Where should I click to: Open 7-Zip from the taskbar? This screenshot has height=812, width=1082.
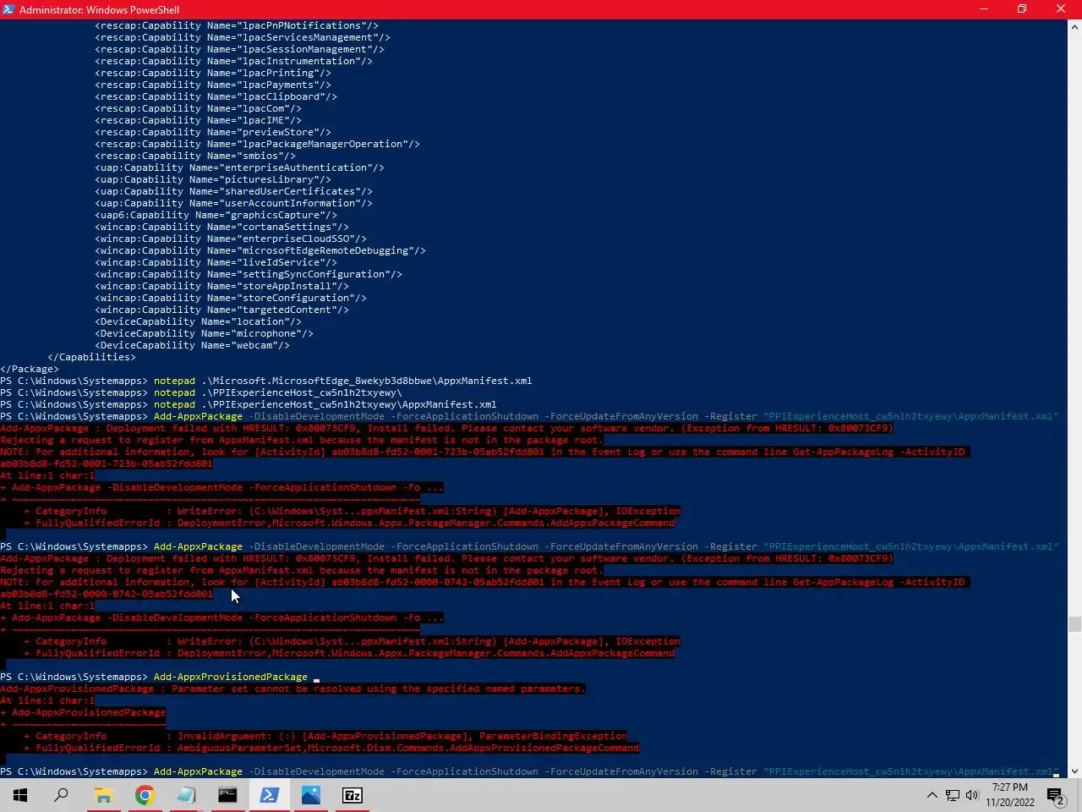pyautogui.click(x=352, y=795)
